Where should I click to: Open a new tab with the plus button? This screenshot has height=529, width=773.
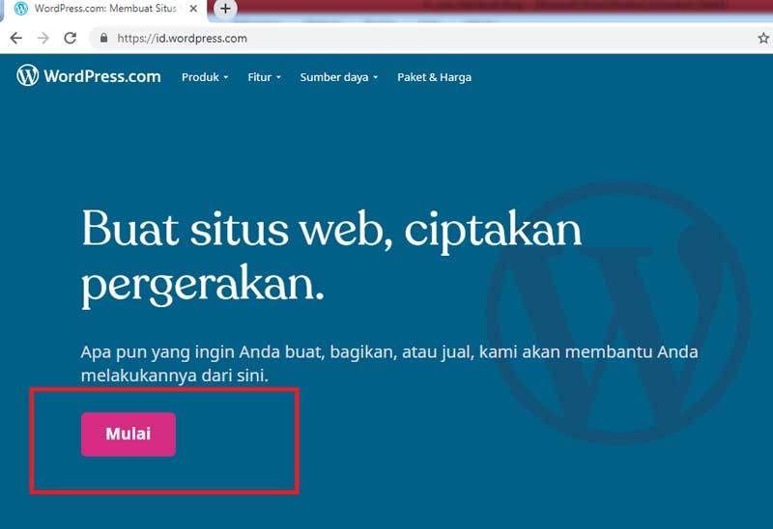(225, 9)
